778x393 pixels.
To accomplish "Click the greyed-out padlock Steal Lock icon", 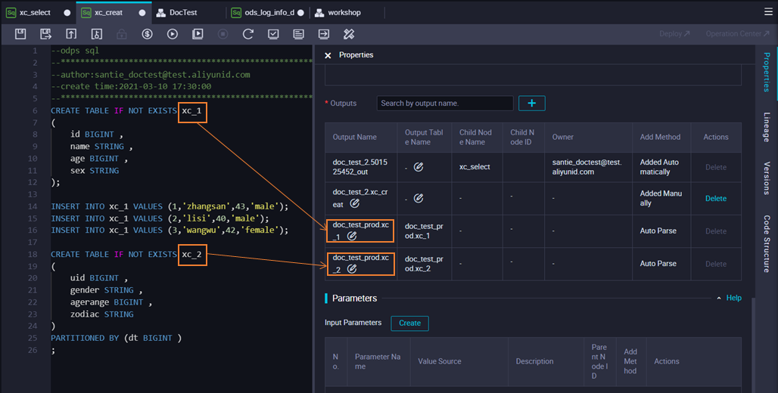I will (x=122, y=34).
